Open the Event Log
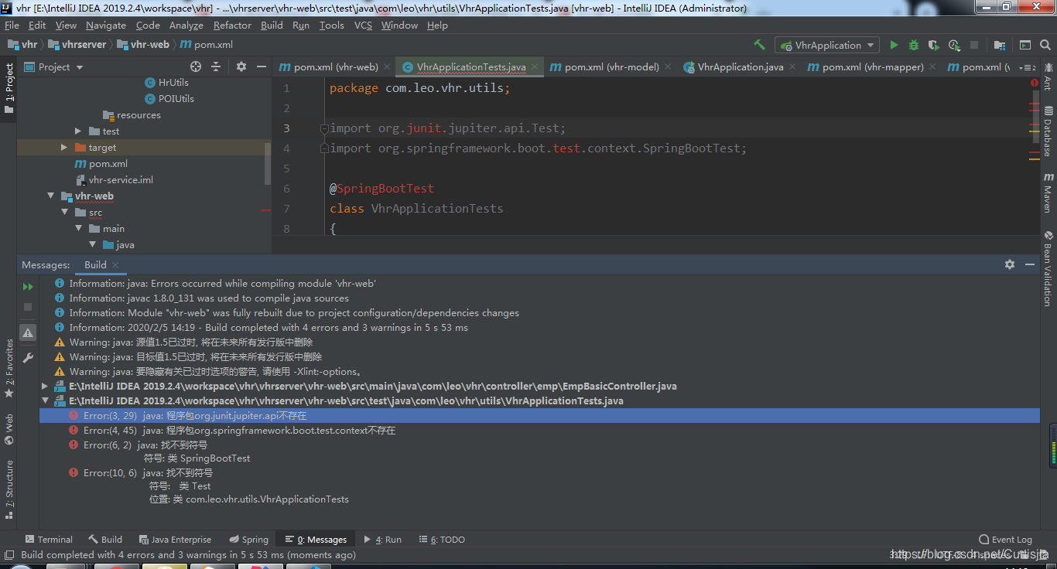 click(x=1005, y=540)
